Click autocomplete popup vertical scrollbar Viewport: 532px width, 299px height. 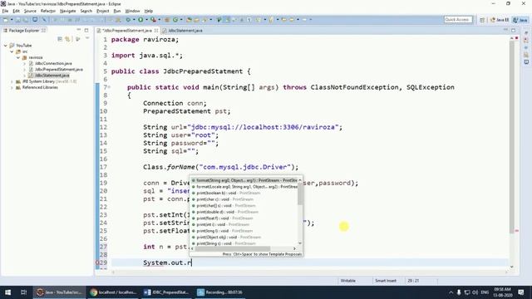click(x=300, y=194)
